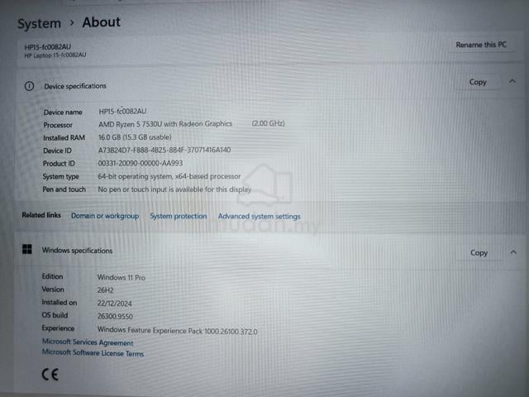This screenshot has width=529, height=397.
Task: Collapse the Device specifications section
Action: point(512,81)
